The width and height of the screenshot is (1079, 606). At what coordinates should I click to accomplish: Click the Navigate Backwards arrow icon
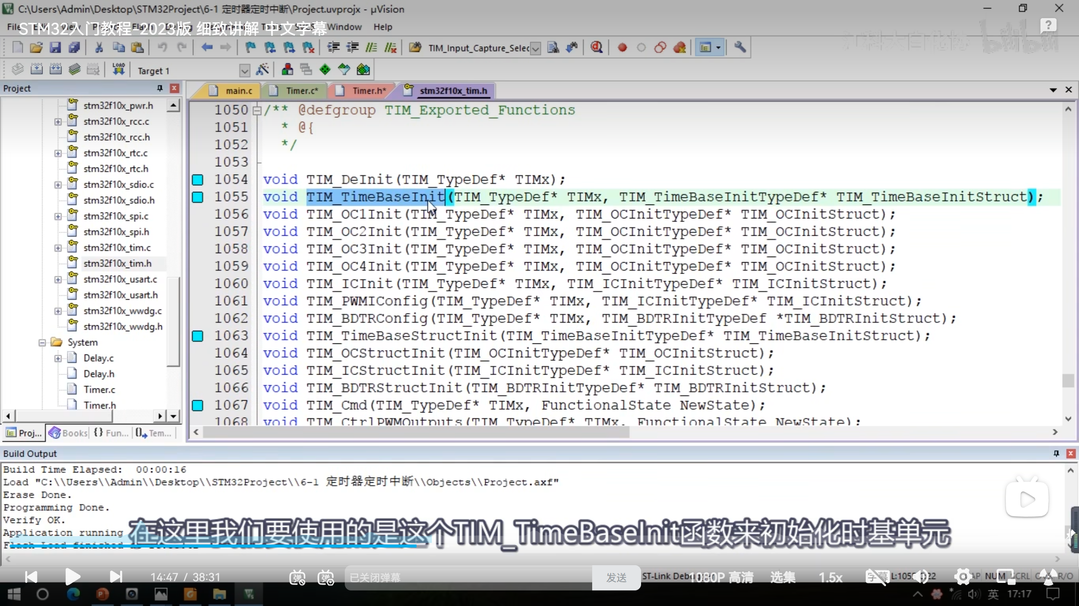(207, 48)
